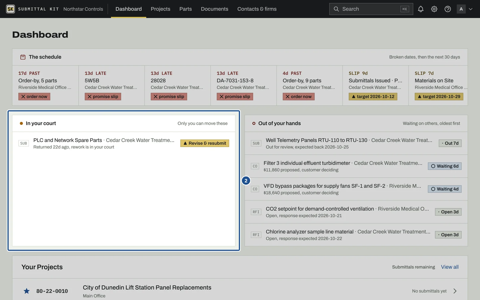Viewport: 480px width, 300px height.
Task: Expand the account menu chevron
Action: [471, 9]
